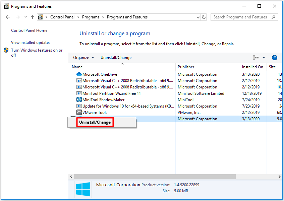Select VMware Tools program name

click(x=95, y=113)
